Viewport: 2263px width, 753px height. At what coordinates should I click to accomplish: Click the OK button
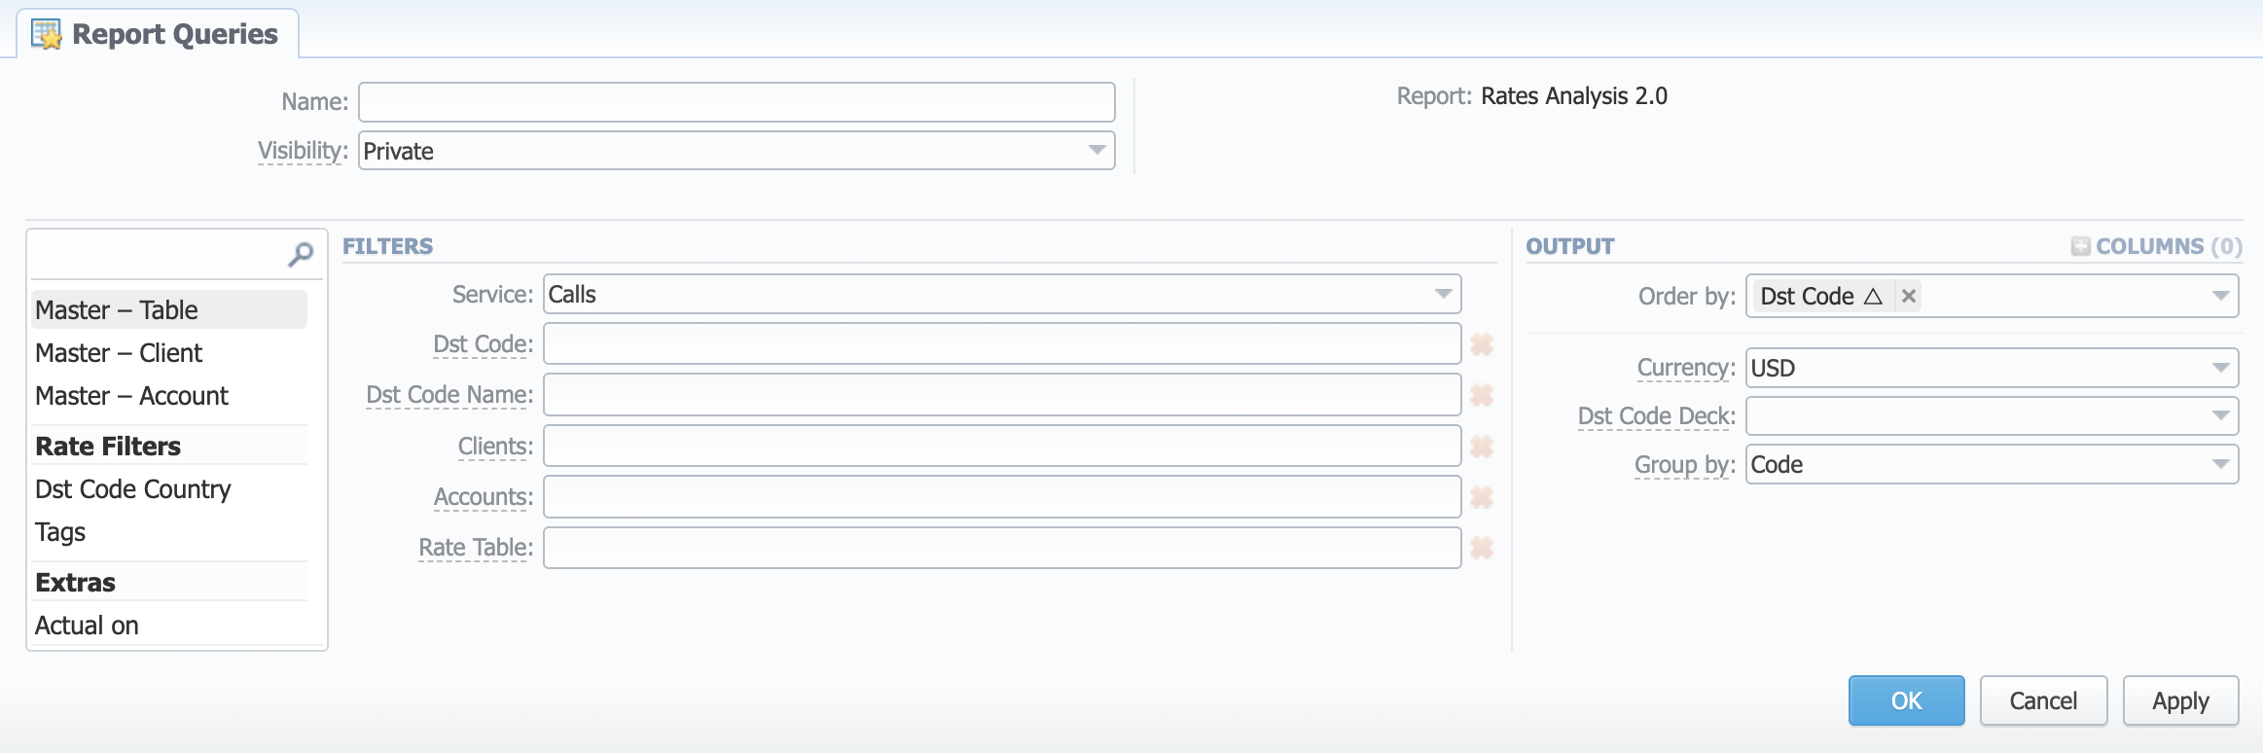click(x=1906, y=700)
